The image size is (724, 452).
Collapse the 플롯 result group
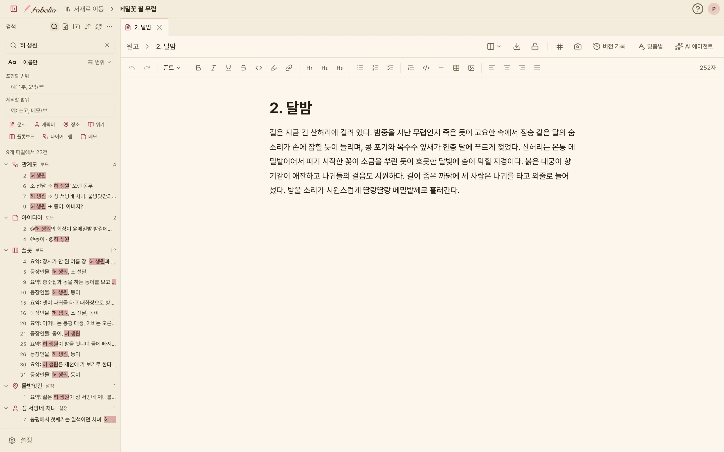click(x=6, y=250)
